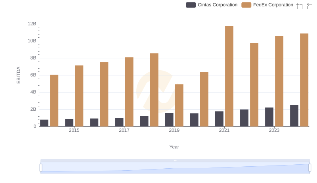
Task: Click the 2019 x-axis label
Action: click(174, 130)
